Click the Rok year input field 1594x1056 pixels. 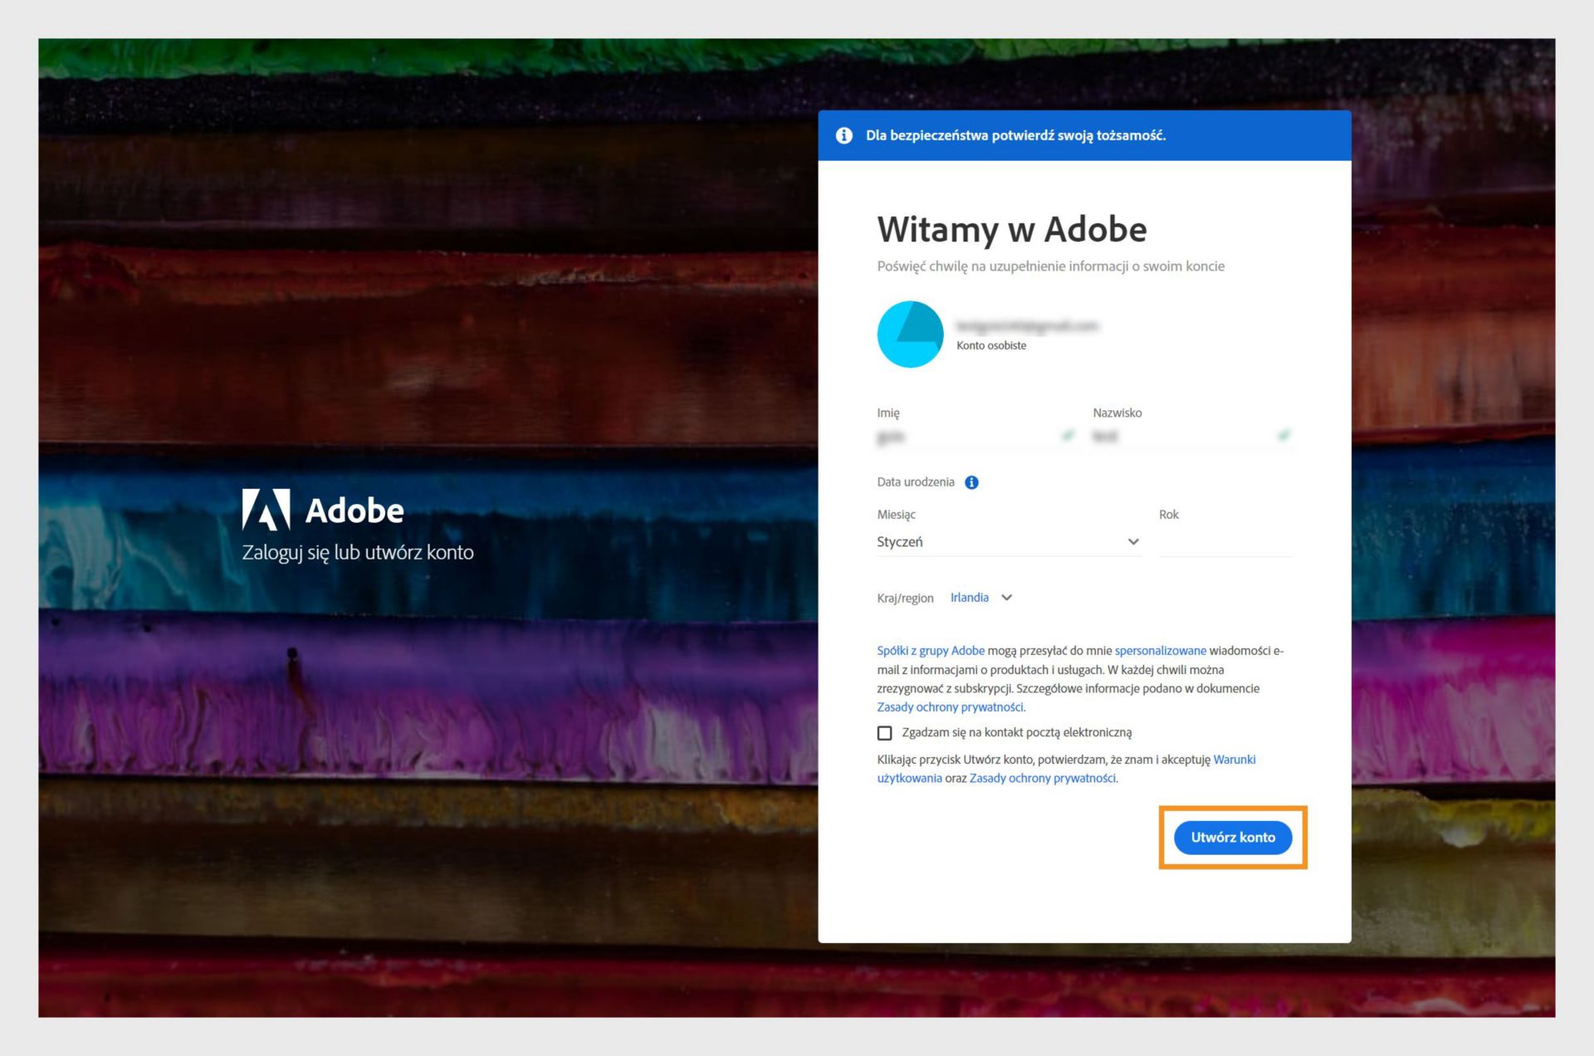pos(1225,542)
